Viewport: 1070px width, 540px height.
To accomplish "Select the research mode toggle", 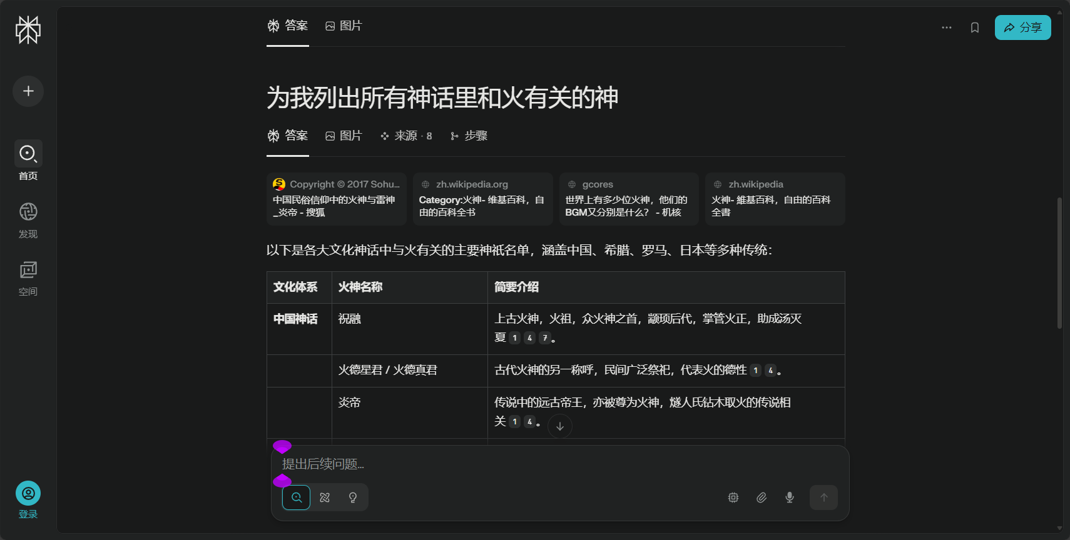I will coord(325,497).
